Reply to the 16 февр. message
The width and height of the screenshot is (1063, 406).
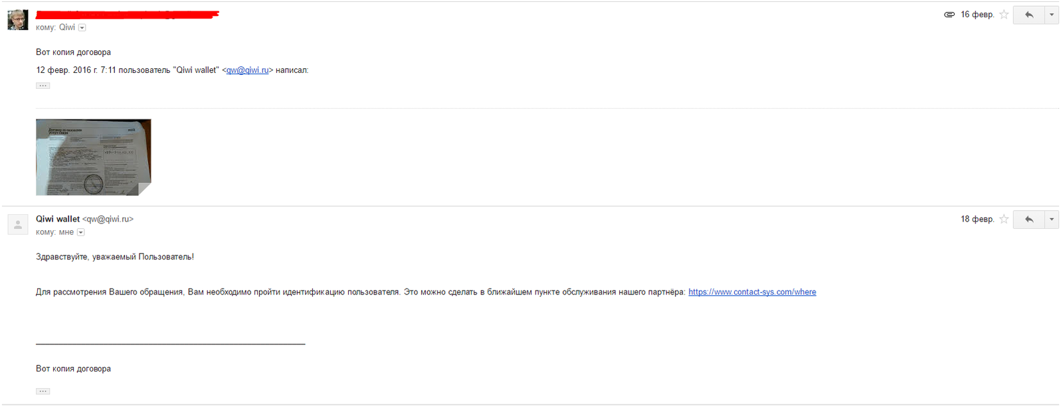coord(1028,15)
